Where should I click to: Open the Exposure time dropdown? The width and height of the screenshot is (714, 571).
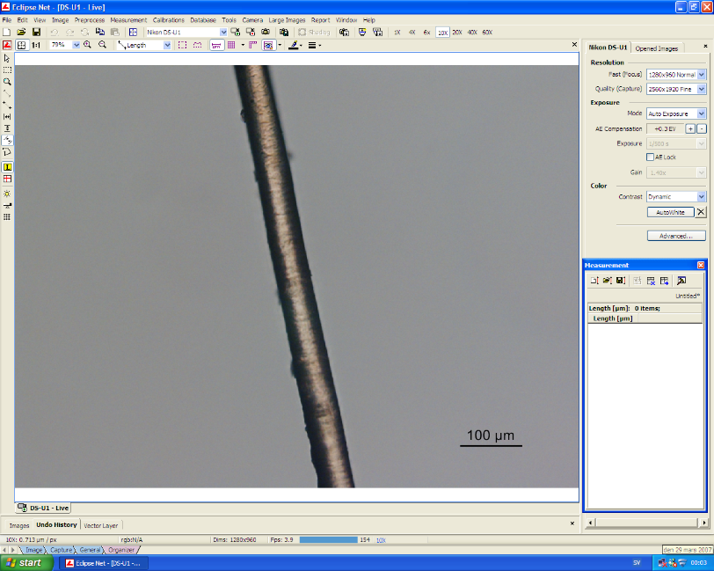click(702, 143)
